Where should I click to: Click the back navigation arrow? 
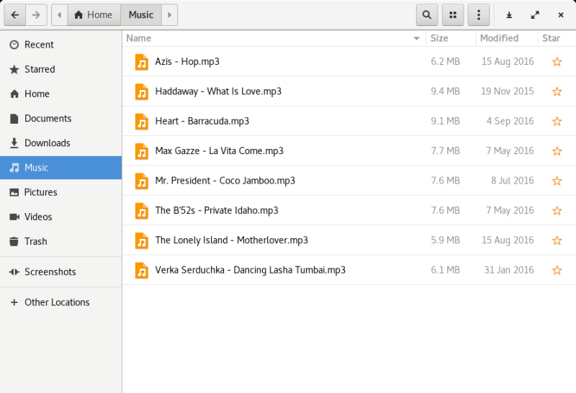(x=15, y=14)
